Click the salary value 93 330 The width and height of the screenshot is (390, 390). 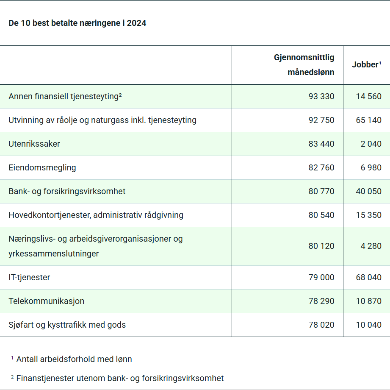(323, 96)
